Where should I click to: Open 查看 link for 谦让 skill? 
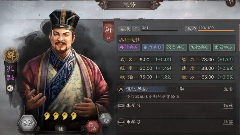(x=228, y=89)
